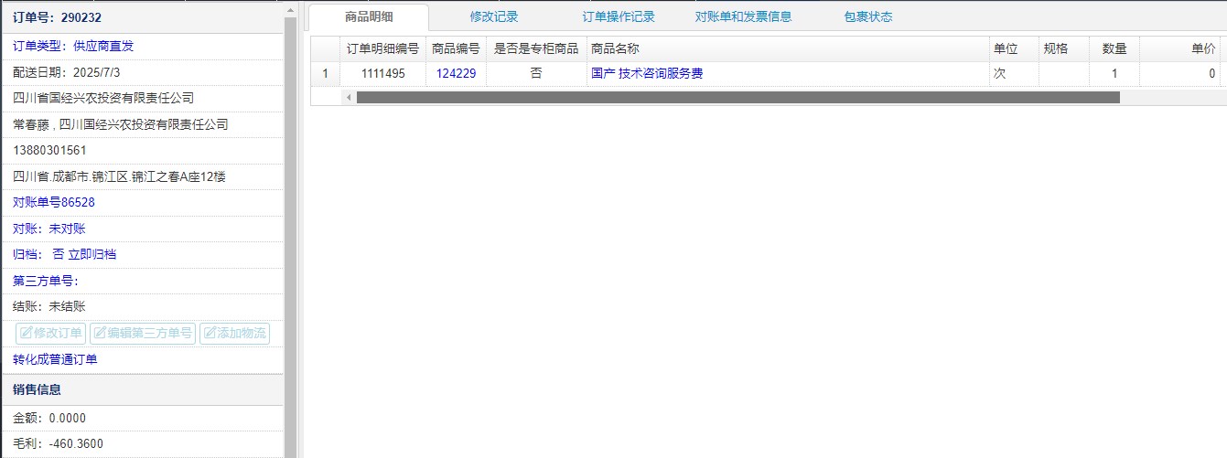Click the 商品名称 column header
The width and height of the screenshot is (1227, 458).
coord(787,48)
